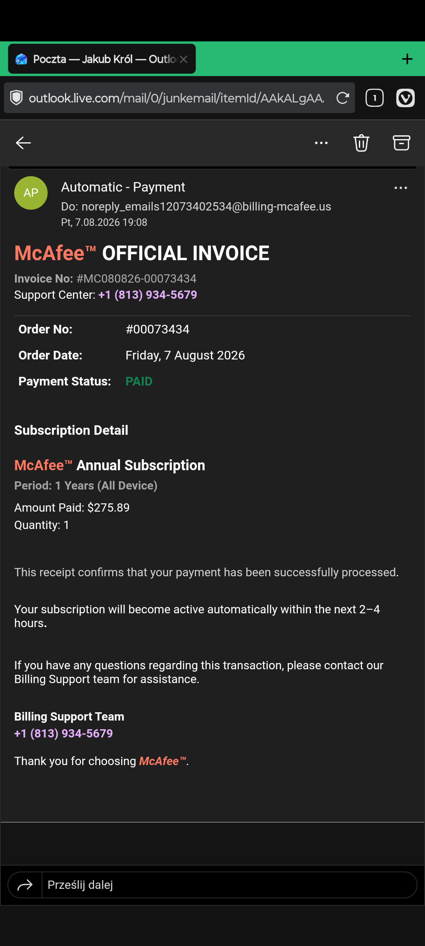Open the Vivaldi menu icon
The height and width of the screenshot is (946, 425).
pyautogui.click(x=405, y=98)
